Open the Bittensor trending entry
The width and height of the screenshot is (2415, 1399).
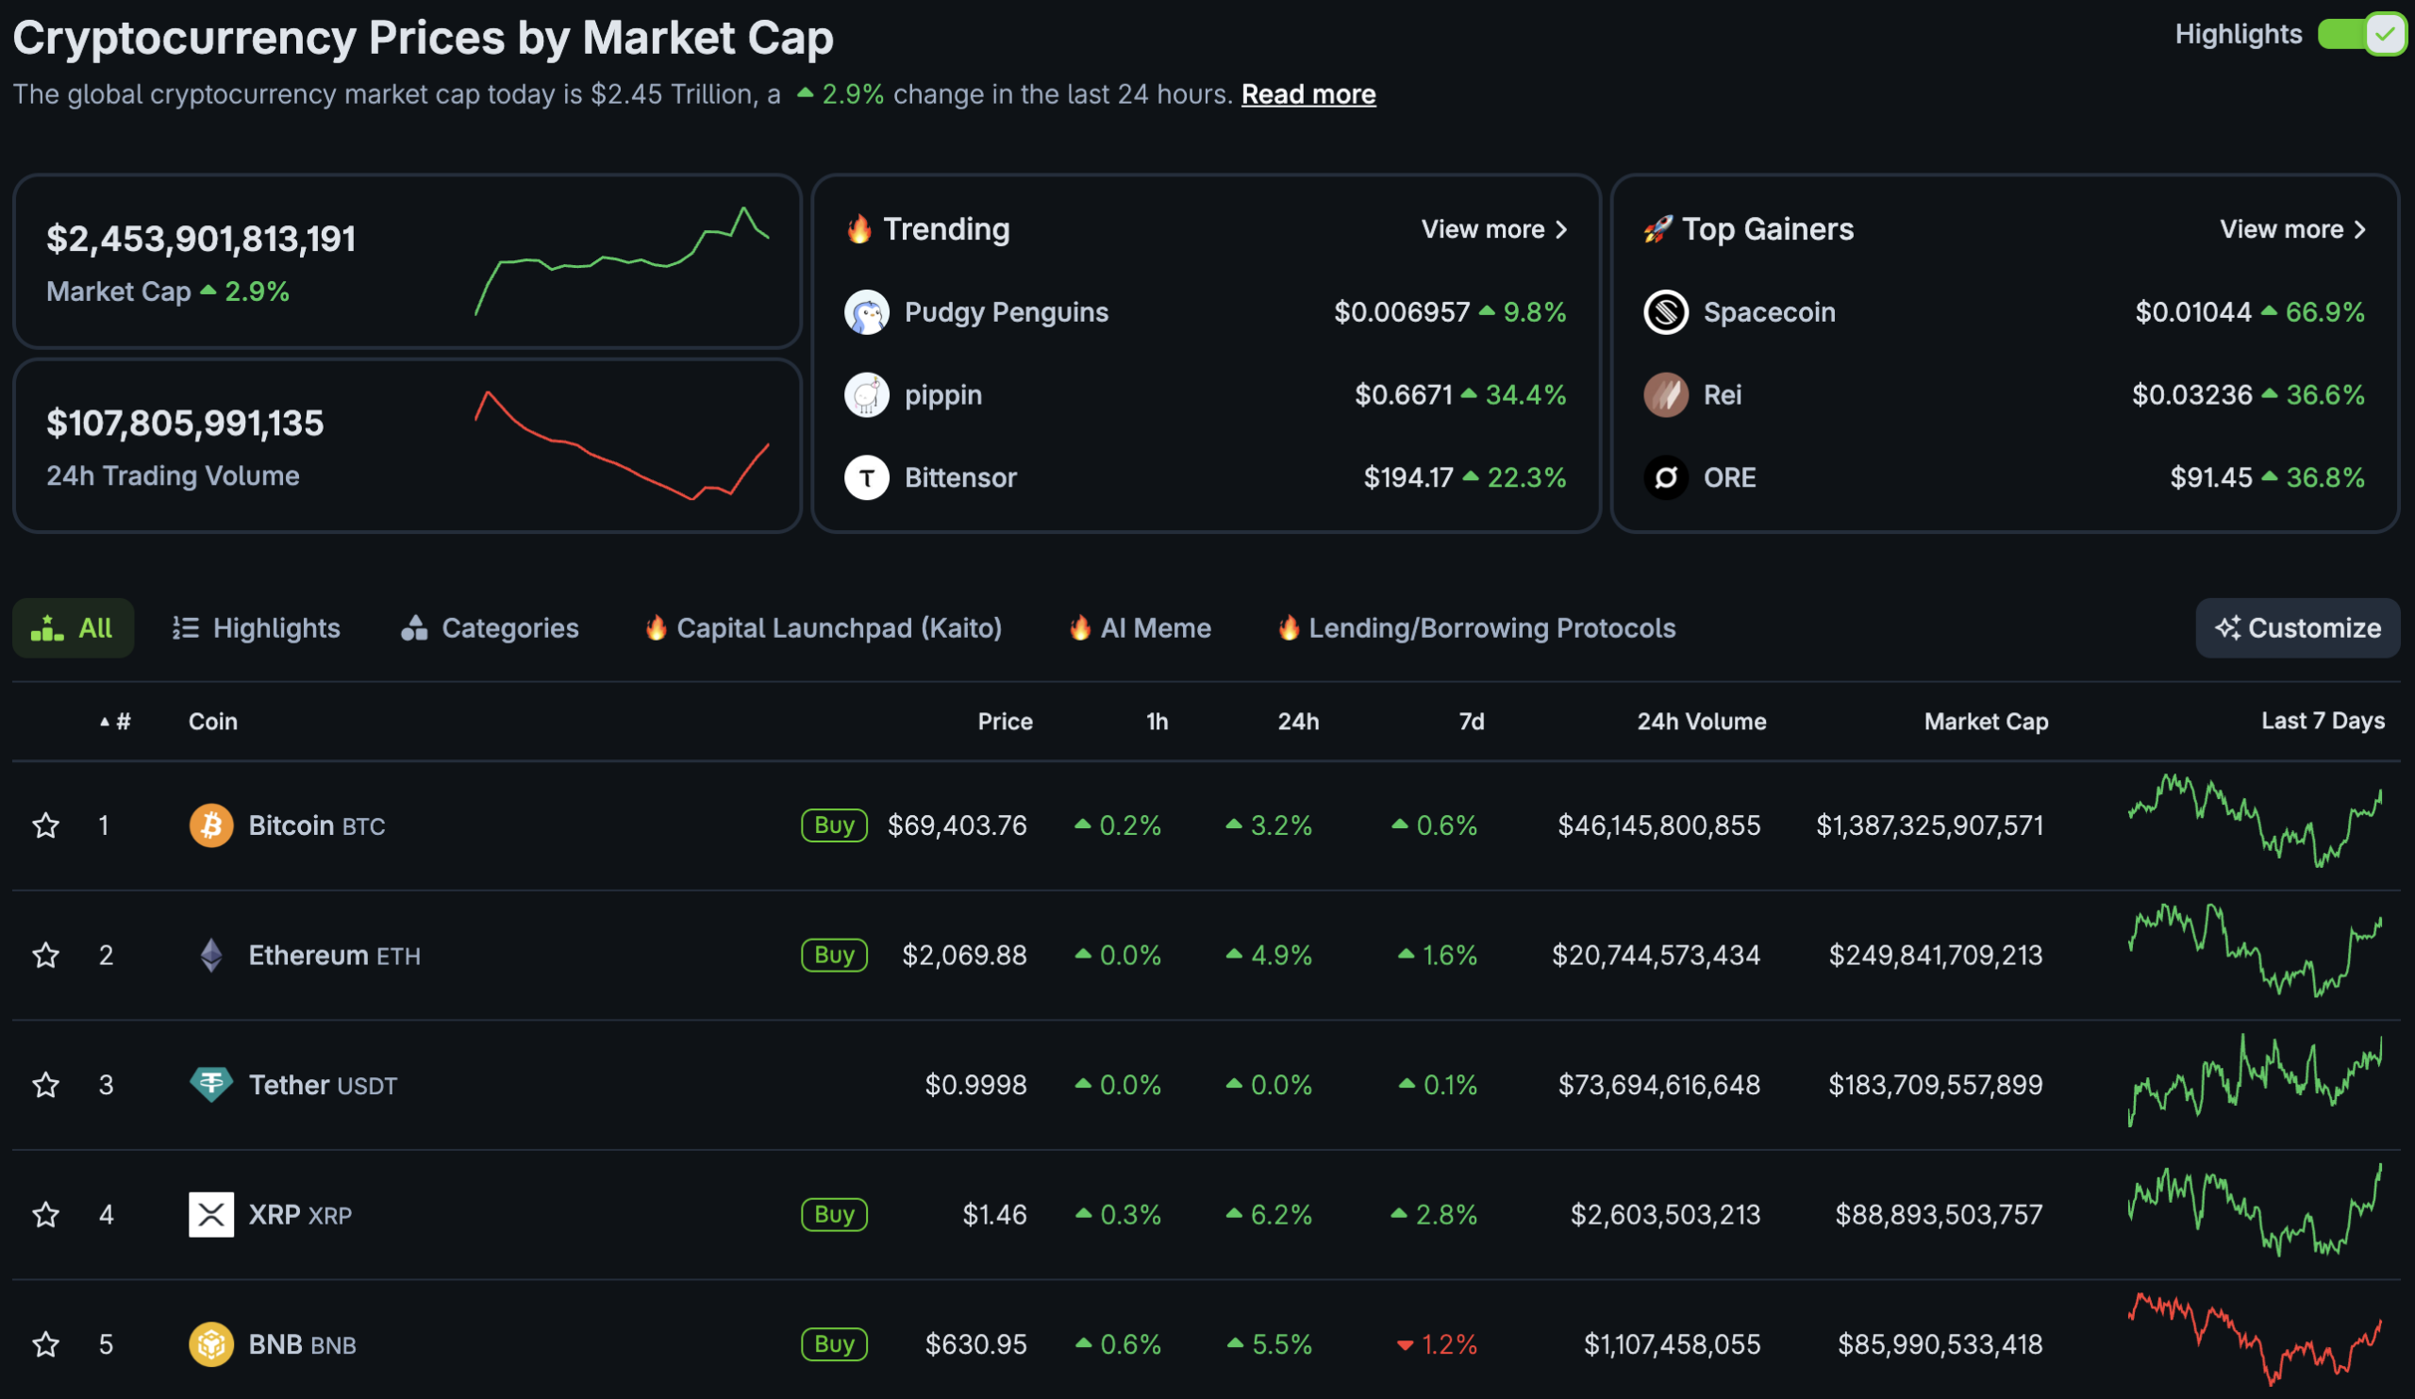pyautogui.click(x=1206, y=477)
